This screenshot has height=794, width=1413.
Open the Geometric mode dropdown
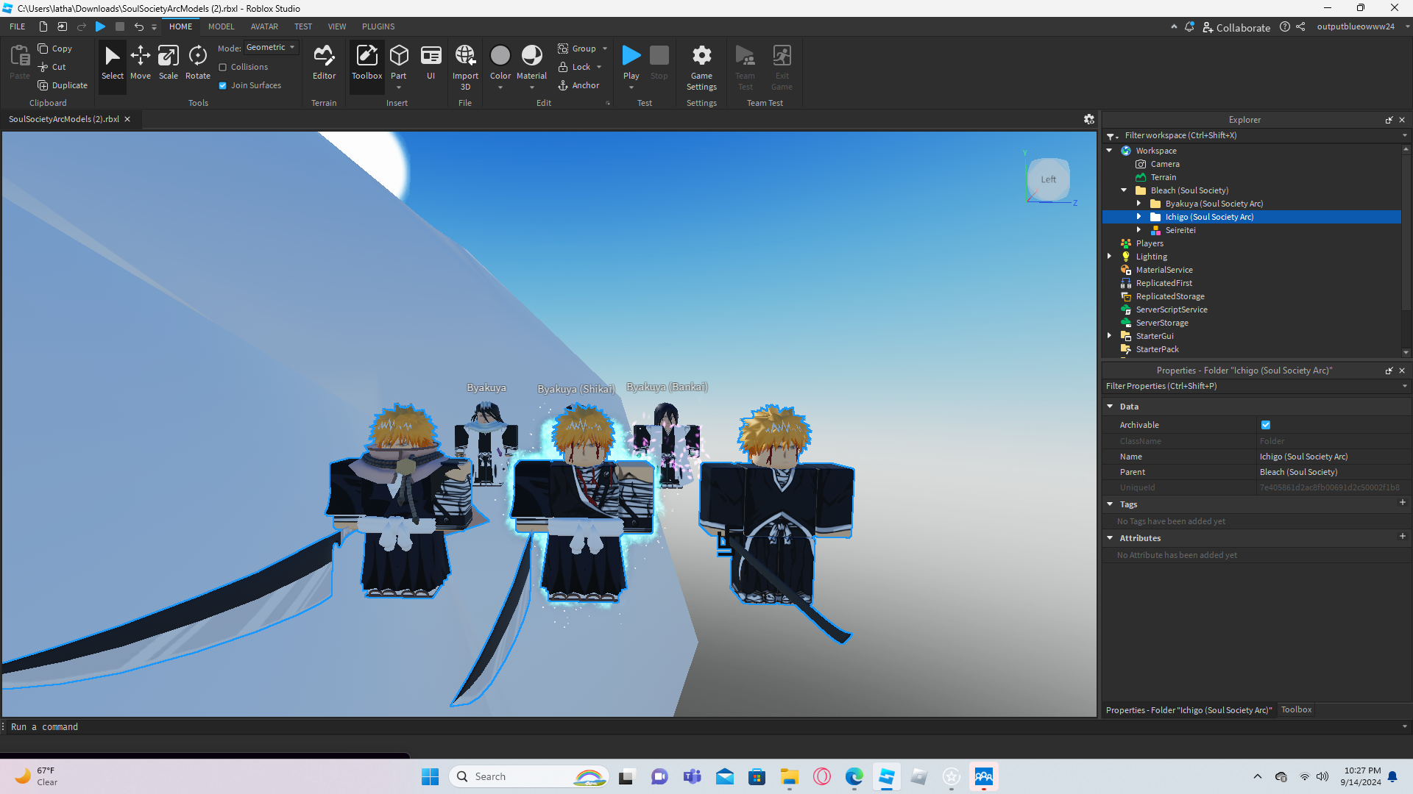[271, 47]
